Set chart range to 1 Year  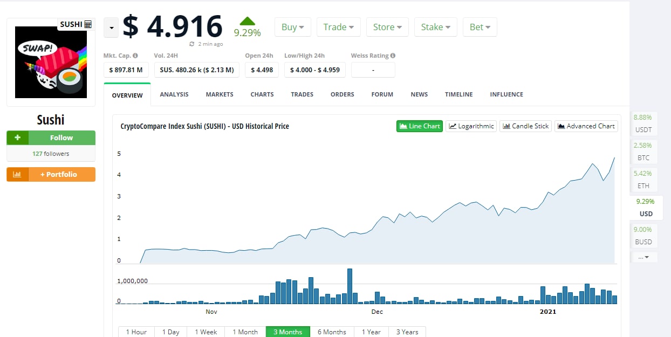371,332
